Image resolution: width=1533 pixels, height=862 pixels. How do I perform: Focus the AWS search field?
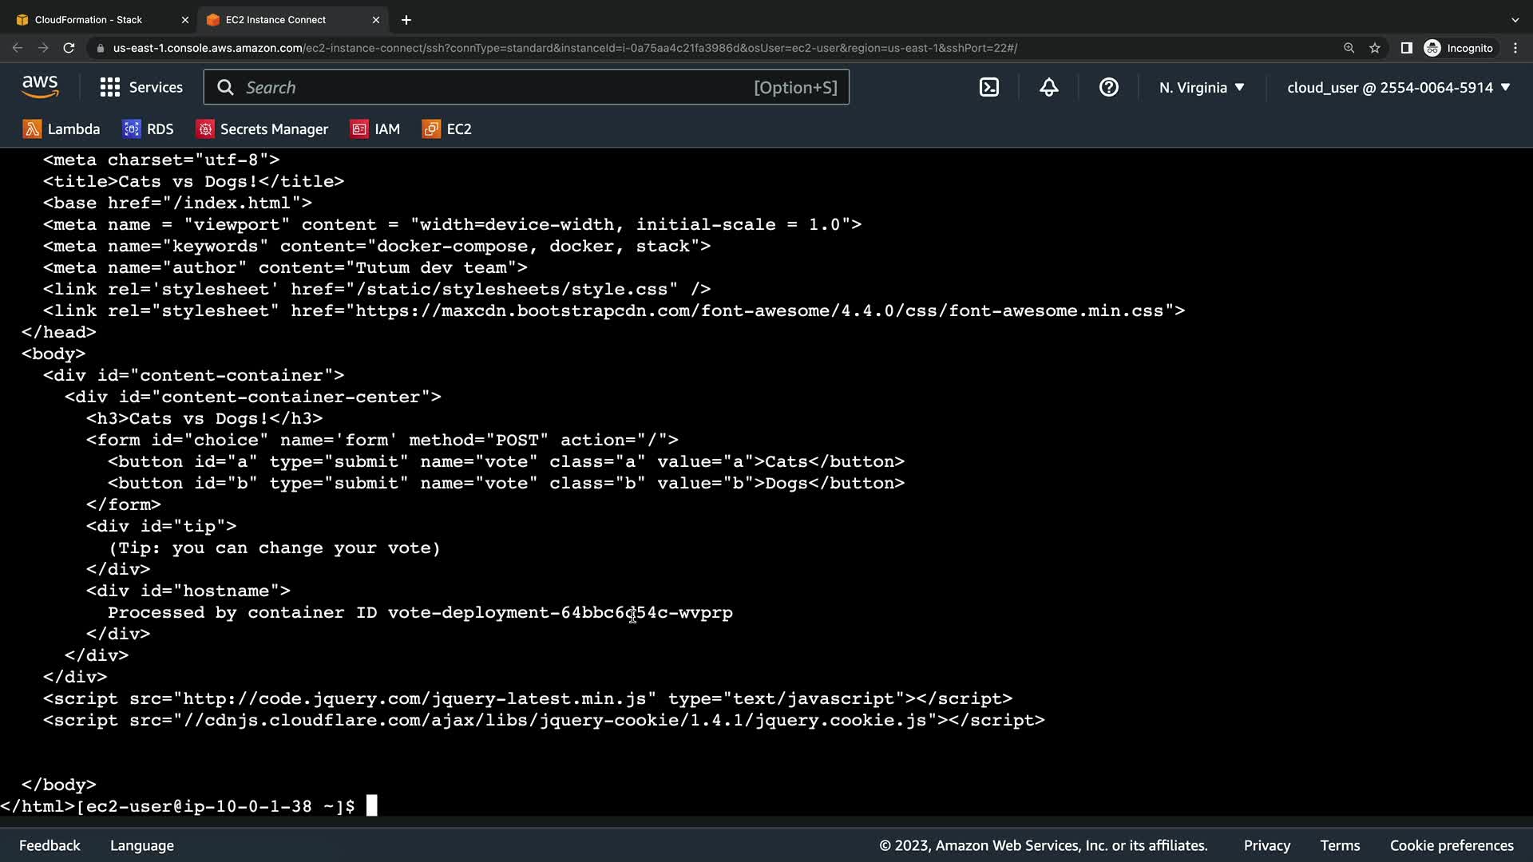click(x=495, y=88)
